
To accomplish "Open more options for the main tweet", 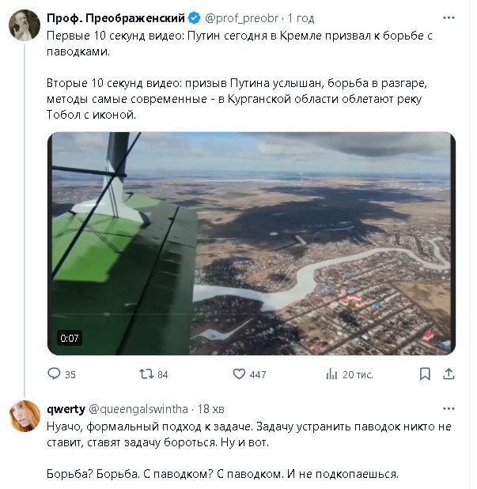I will point(449,17).
